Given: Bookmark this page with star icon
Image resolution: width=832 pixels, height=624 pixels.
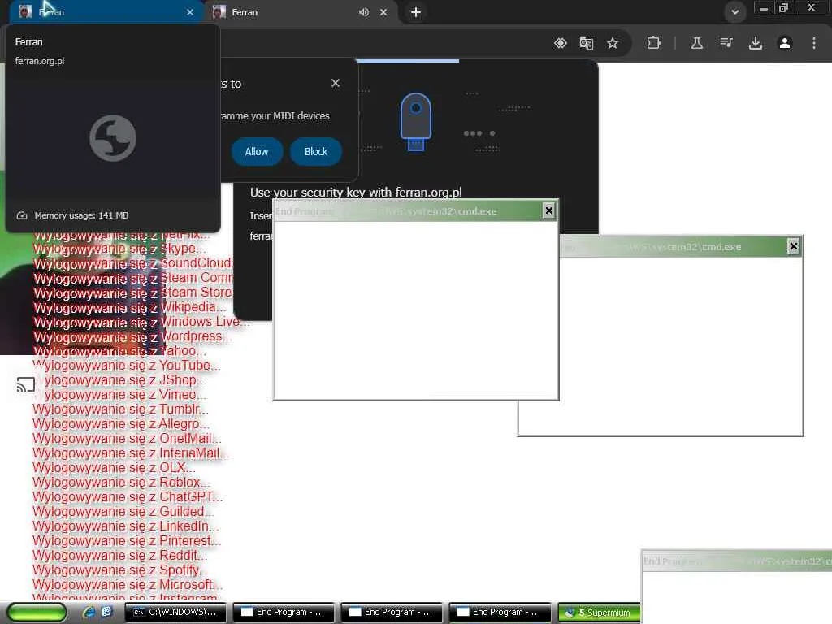Looking at the screenshot, I should click(613, 43).
